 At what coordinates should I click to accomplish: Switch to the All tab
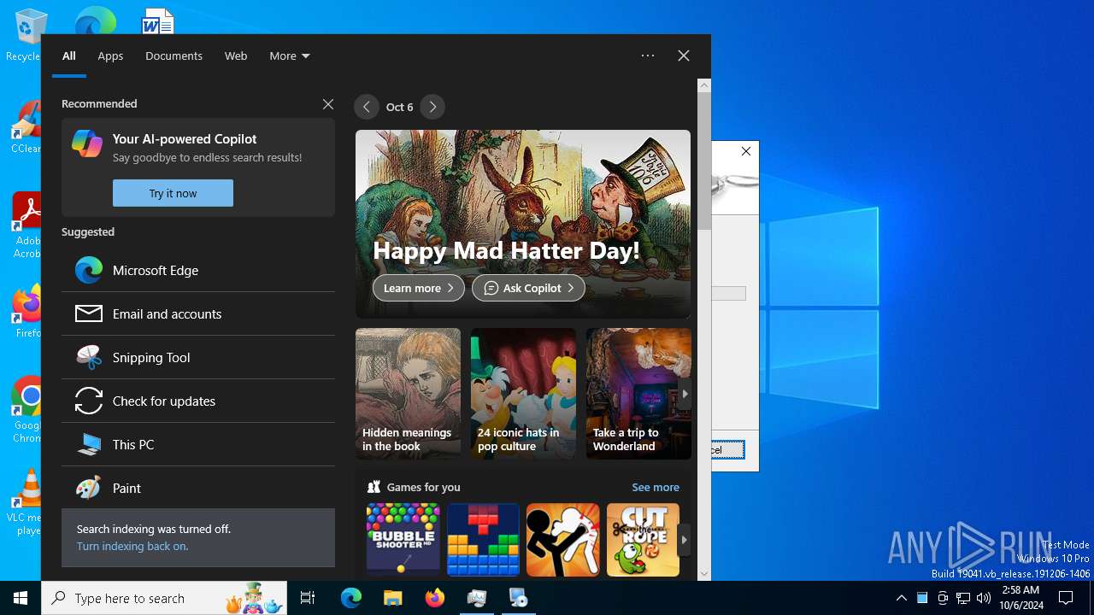tap(69, 56)
